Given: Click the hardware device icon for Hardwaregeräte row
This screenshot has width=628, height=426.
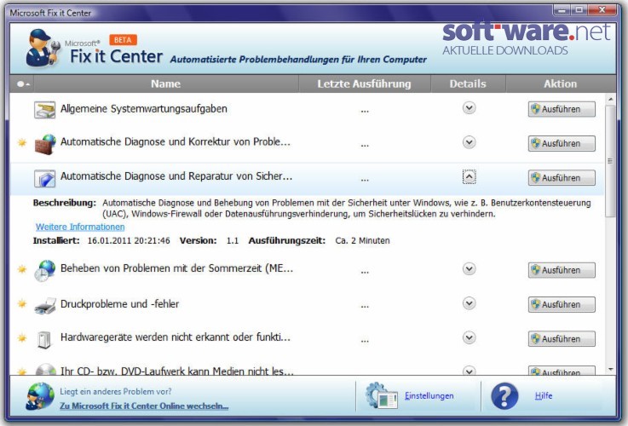Looking at the screenshot, I should point(44,340).
